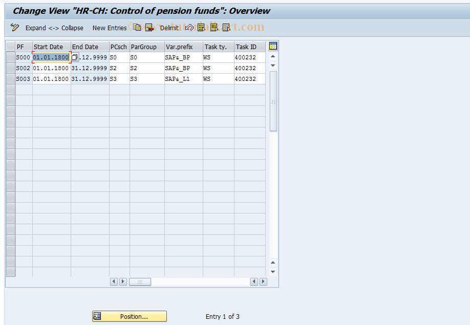
Task: Click the End Date column header
Action: [x=90, y=47]
